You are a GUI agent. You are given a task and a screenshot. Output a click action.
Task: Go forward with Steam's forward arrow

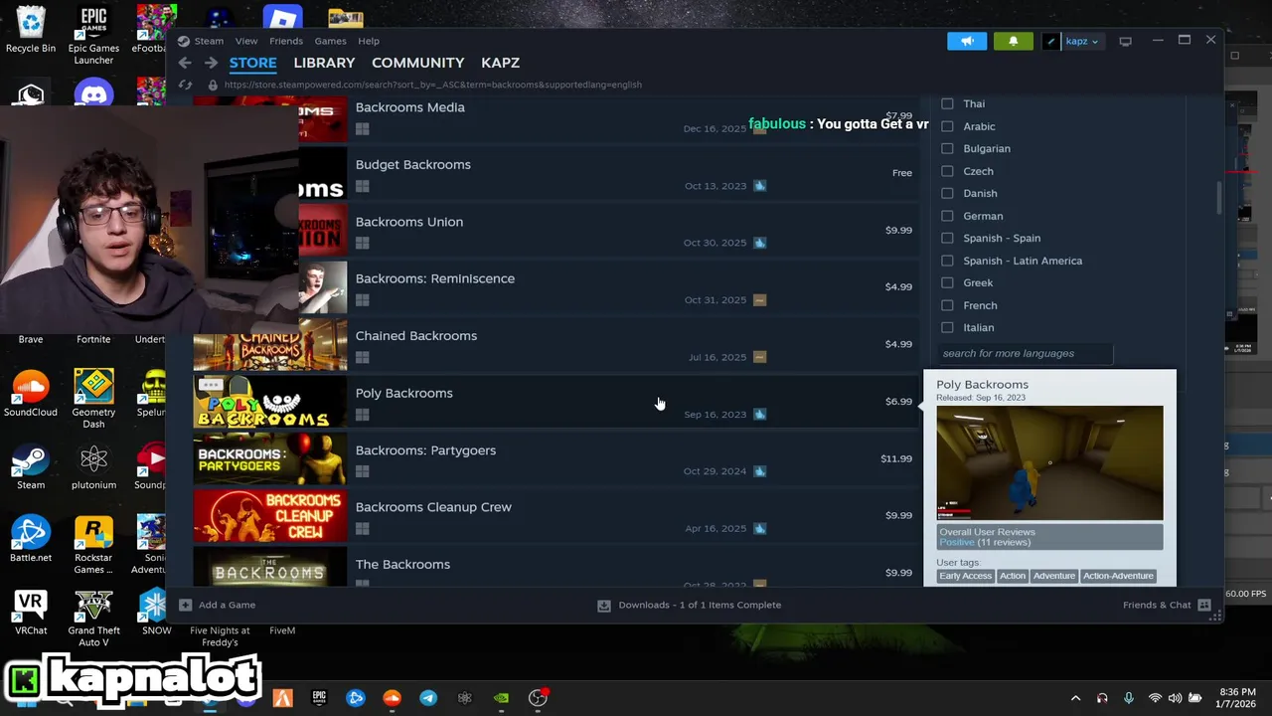click(x=211, y=63)
